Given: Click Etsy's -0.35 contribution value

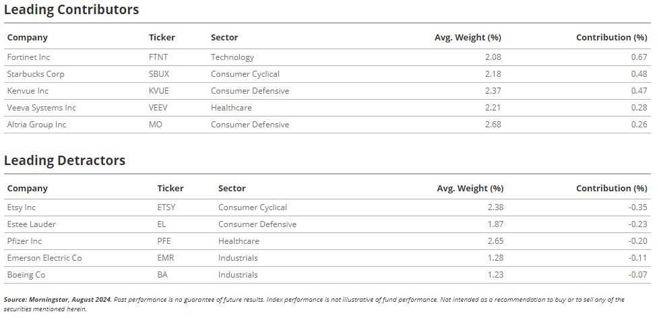Looking at the screenshot, I should (x=637, y=208).
